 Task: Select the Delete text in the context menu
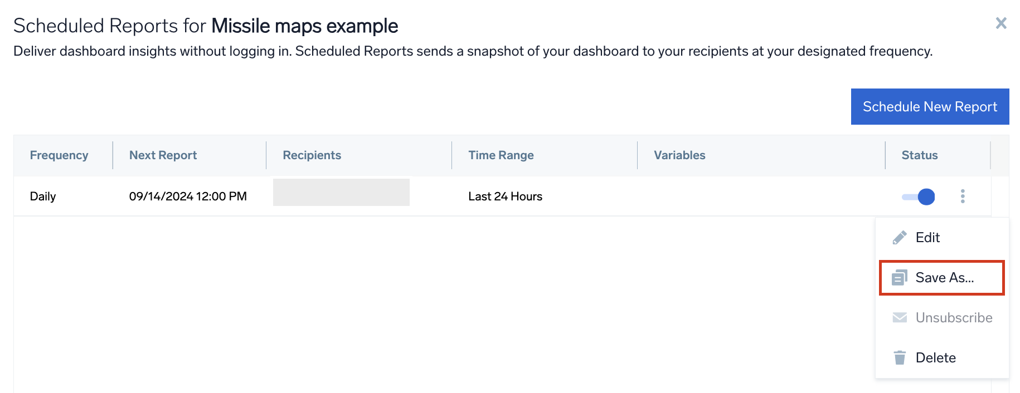point(935,357)
